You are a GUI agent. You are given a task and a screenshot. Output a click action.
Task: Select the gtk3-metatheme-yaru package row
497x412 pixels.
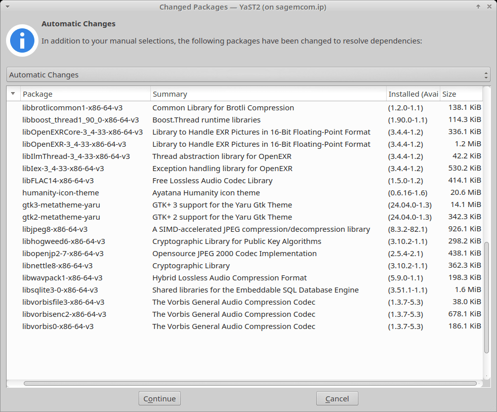(61, 205)
